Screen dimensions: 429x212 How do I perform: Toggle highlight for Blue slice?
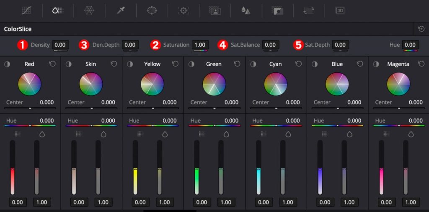(x=315, y=64)
